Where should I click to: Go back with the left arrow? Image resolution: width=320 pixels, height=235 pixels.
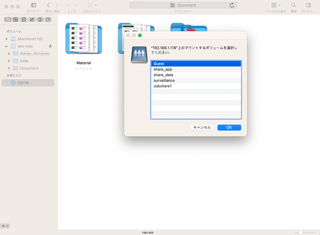point(48,5)
